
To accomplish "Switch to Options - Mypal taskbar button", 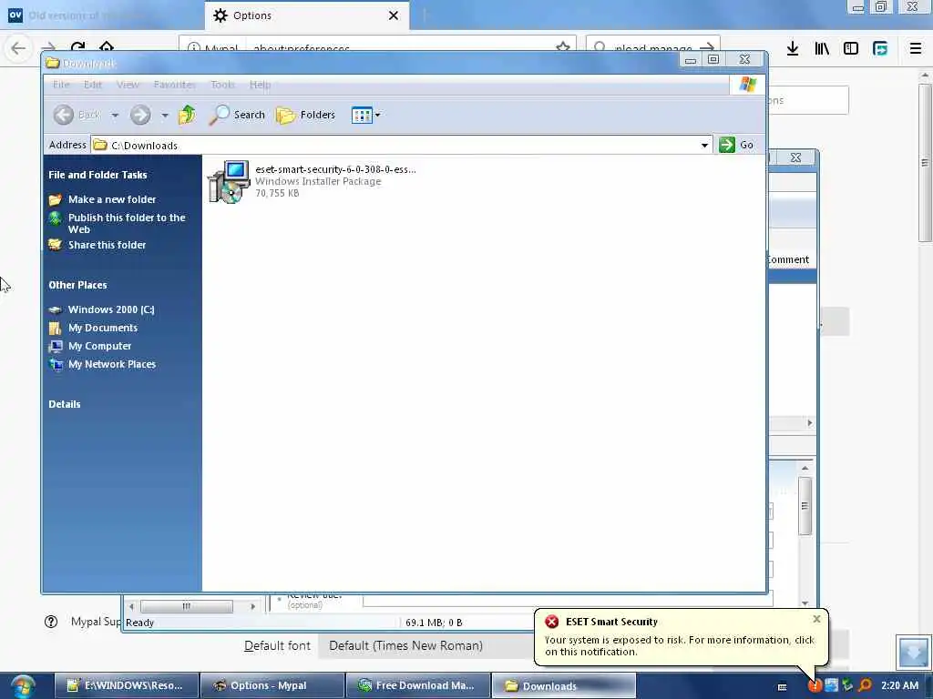I will [x=272, y=686].
